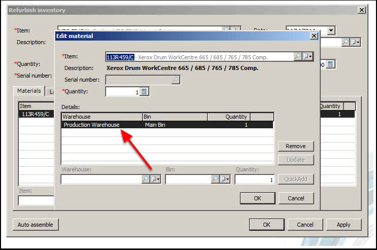Image resolution: width=377 pixels, height=250 pixels.
Task: Click Cancel in Refurbish inventory window
Action: pos(305,225)
